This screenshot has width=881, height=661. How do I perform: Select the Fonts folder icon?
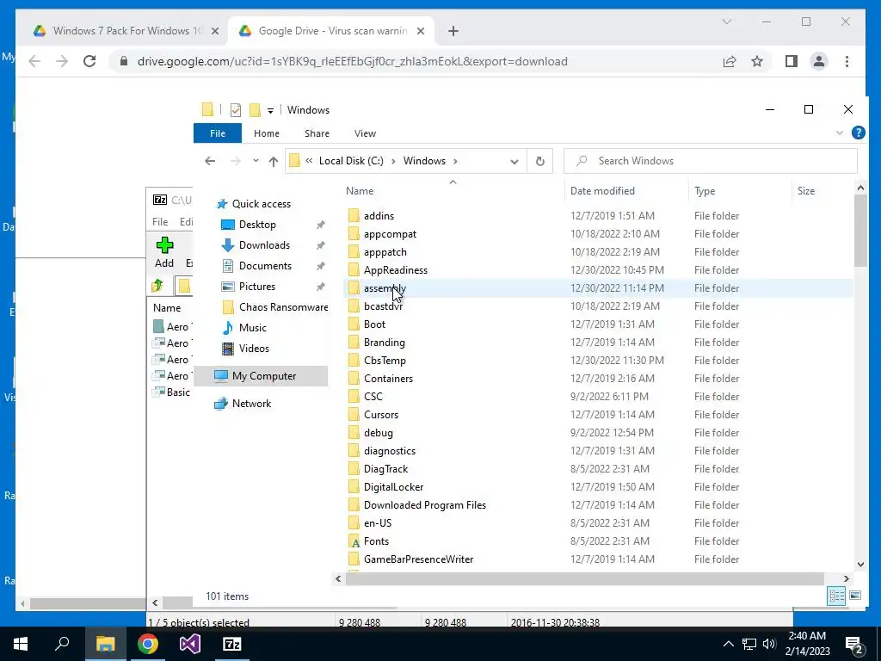(x=354, y=542)
